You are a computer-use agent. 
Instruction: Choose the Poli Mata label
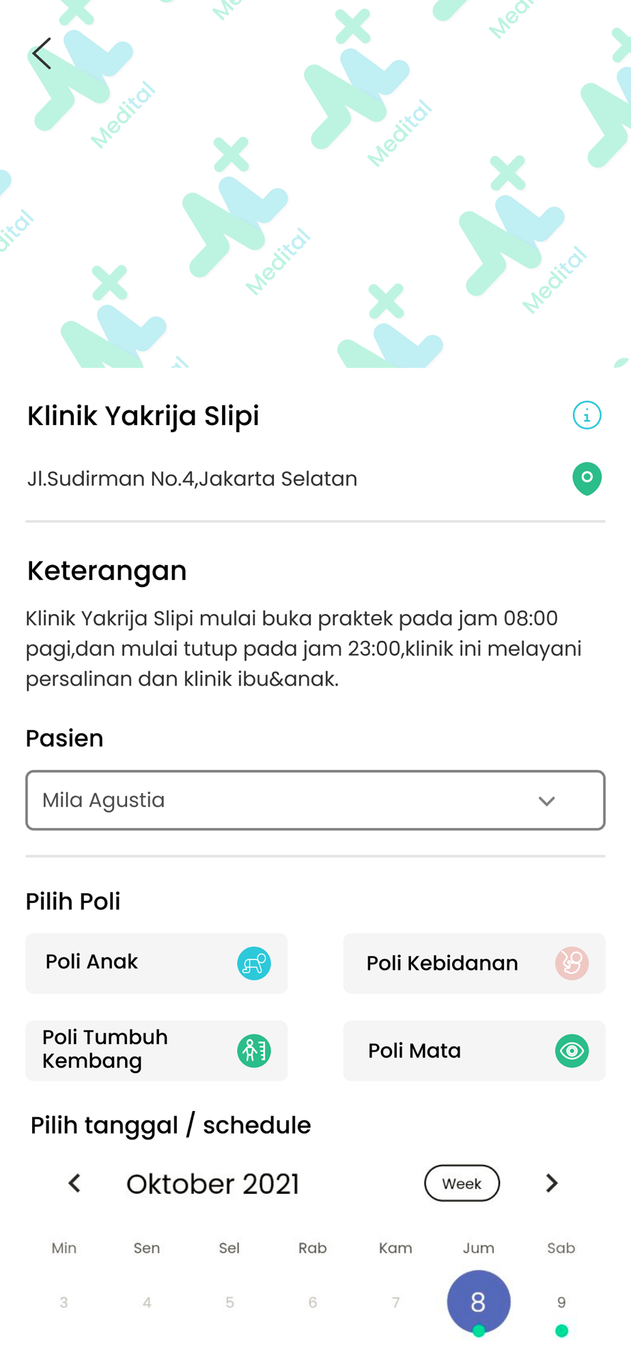coord(415,1050)
